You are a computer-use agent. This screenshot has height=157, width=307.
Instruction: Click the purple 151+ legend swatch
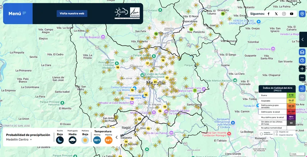[x=291, y=117]
